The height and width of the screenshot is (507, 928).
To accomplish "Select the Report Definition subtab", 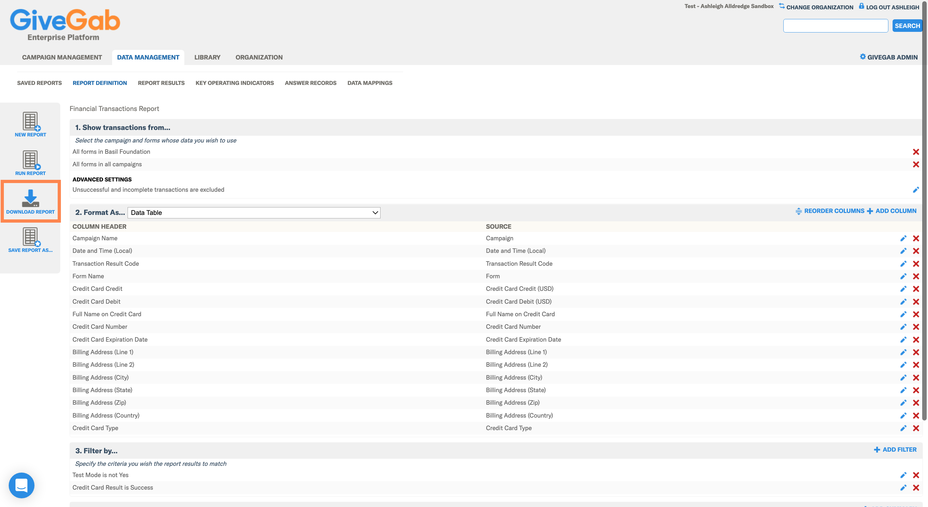I will click(x=100, y=83).
